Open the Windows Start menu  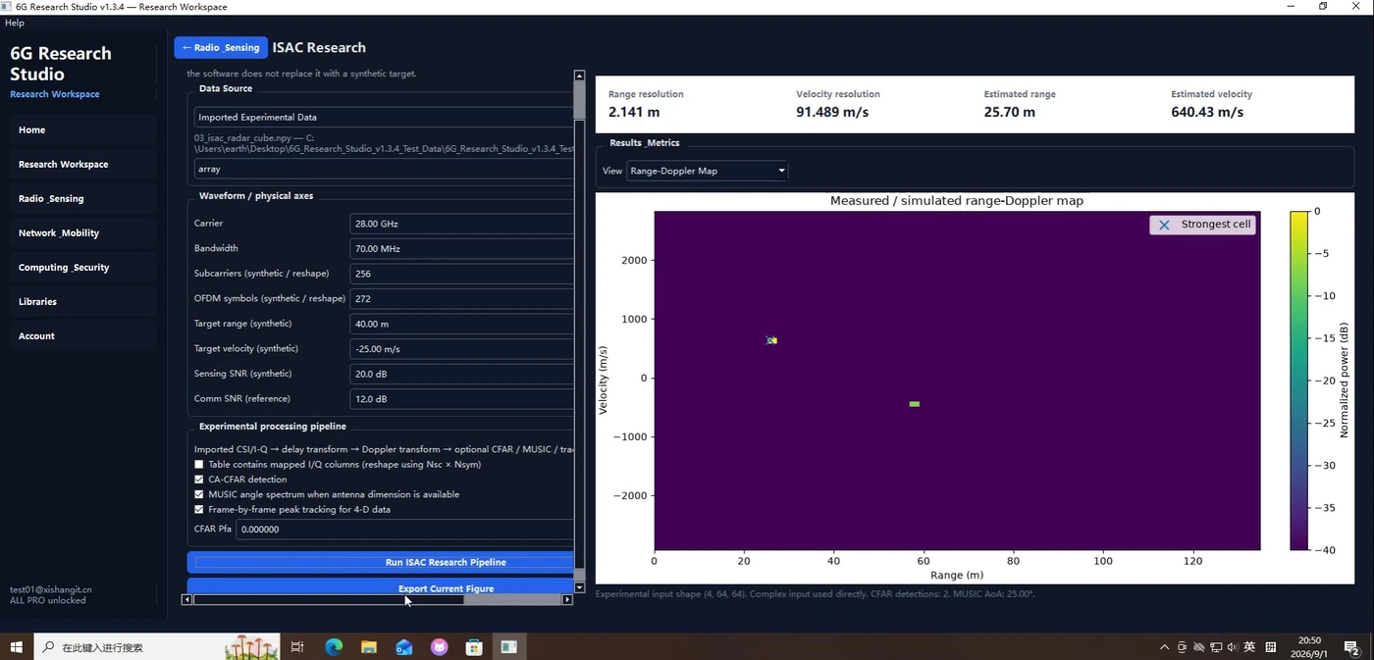click(16, 647)
